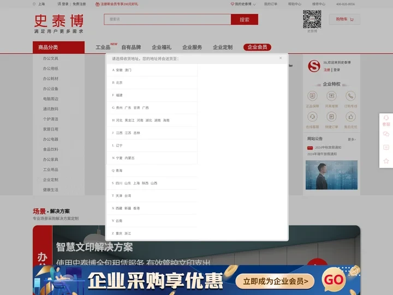The image size is (393, 295).
Task: Choose province 内蒙古 in address list
Action: click(129, 158)
